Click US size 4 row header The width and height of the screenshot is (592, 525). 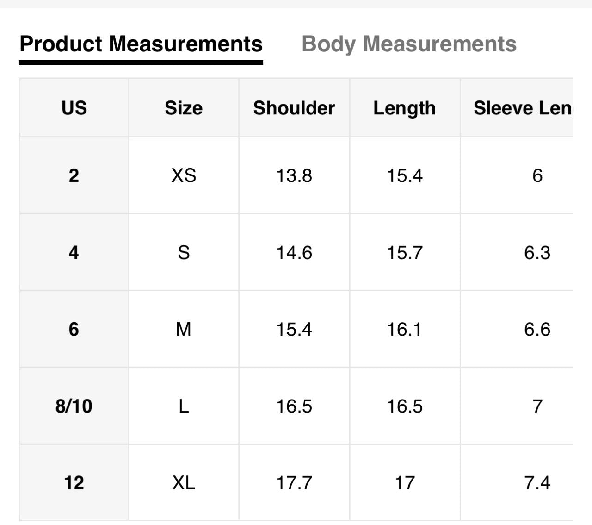pyautogui.click(x=74, y=252)
